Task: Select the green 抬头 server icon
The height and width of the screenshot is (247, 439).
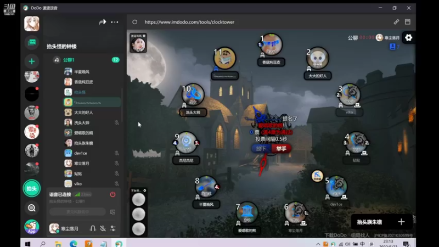Action: tap(32, 188)
